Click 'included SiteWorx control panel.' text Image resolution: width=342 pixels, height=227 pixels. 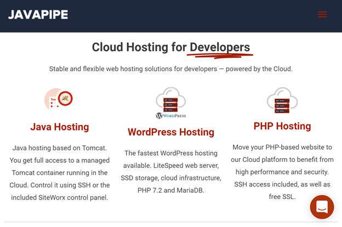[60, 197]
